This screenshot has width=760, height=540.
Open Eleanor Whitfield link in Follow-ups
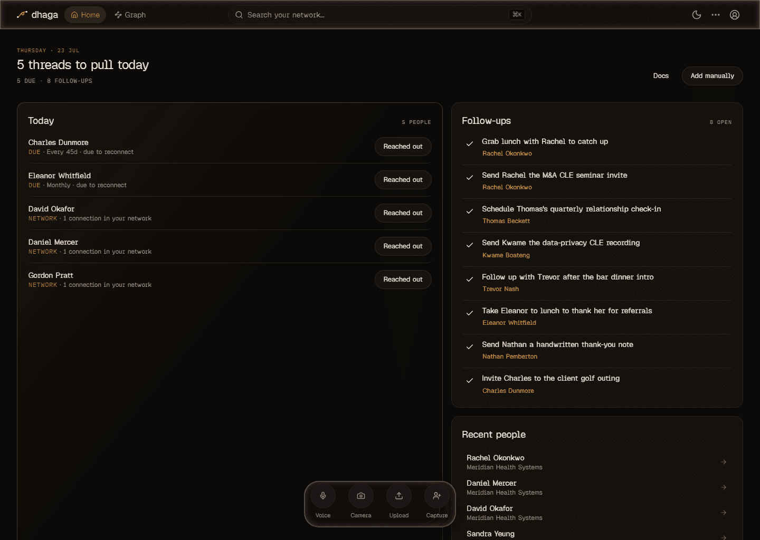[x=509, y=323]
